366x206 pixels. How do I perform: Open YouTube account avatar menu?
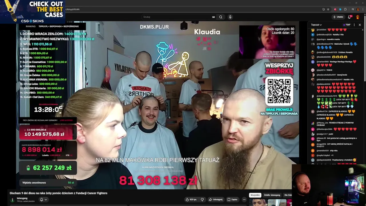(x=358, y=17)
